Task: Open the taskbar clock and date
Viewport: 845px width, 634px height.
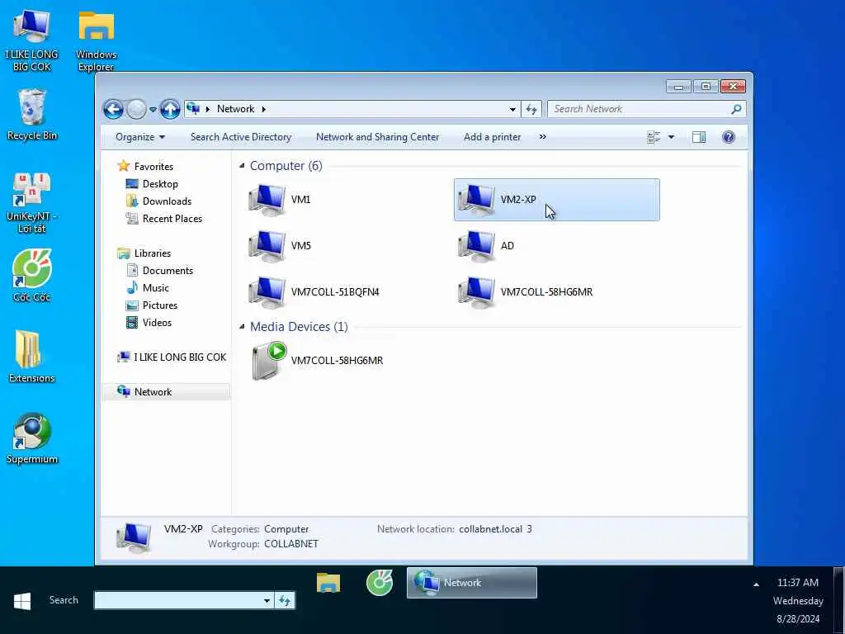Action: (798, 601)
